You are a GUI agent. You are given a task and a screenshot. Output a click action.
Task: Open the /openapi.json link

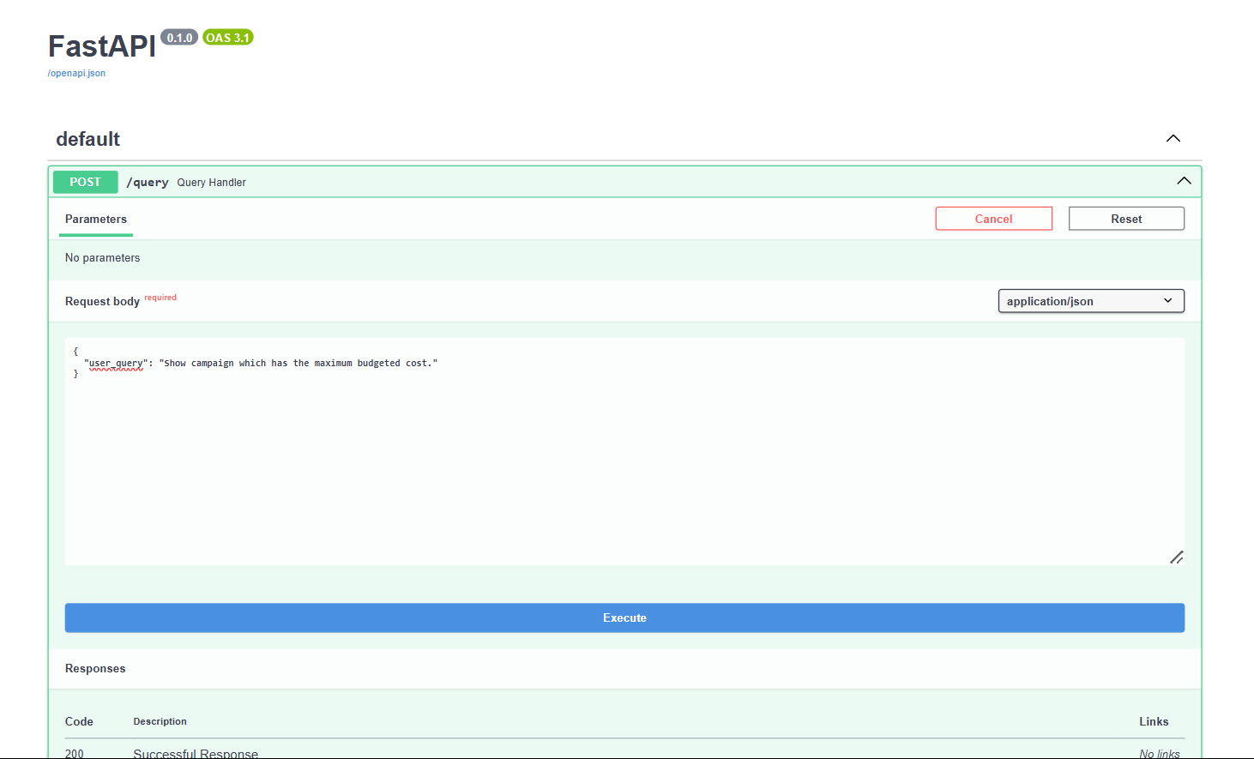point(76,73)
